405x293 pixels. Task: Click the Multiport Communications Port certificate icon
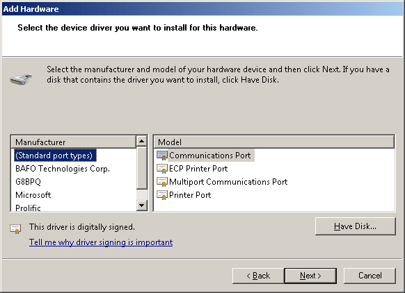[162, 182]
